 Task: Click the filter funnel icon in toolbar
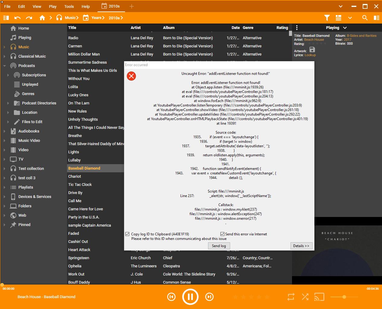pos(327,18)
